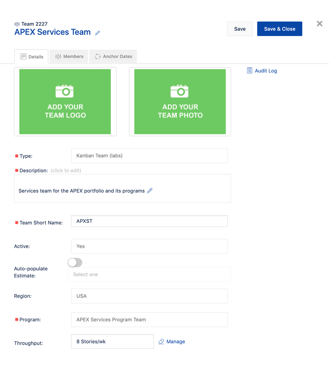Click the pencil icon after the description text
Image resolution: width=332 pixels, height=371 pixels.
(x=150, y=191)
